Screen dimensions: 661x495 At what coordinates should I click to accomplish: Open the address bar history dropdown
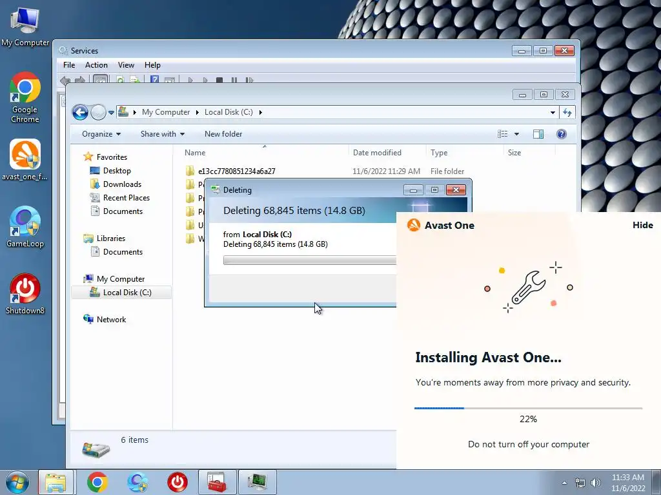point(553,112)
